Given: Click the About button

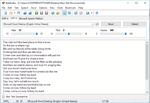Looking at the screenshot, I should click(x=111, y=24).
